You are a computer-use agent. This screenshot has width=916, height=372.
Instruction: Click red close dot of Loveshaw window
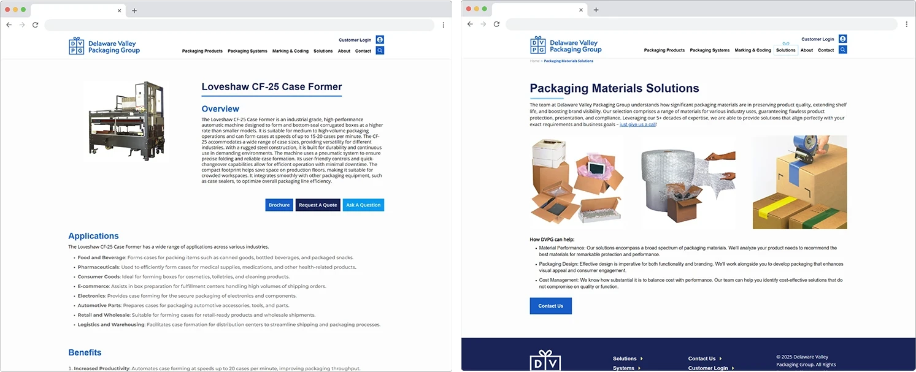click(7, 10)
